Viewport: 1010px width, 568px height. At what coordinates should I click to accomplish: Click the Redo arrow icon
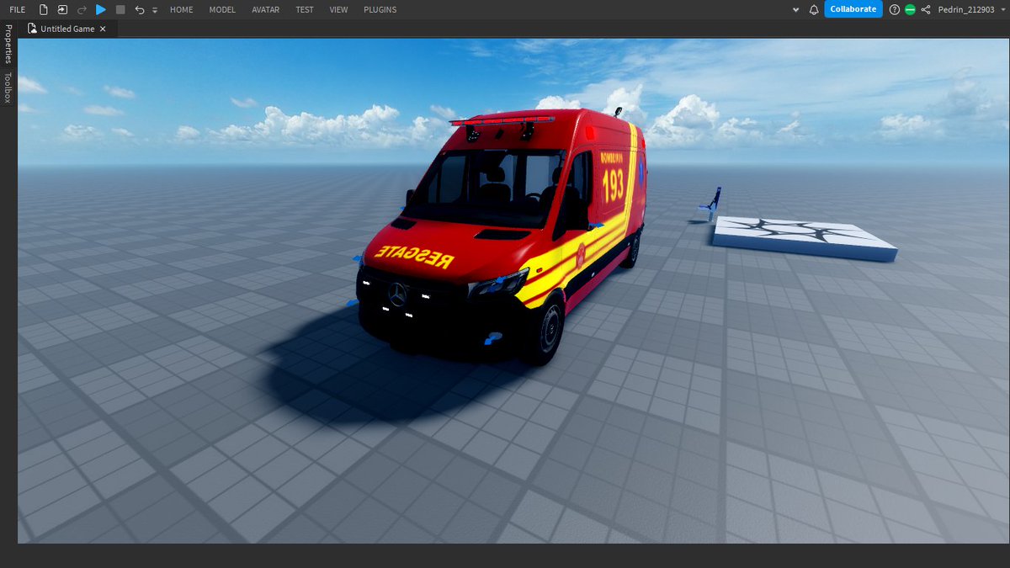[82, 10]
